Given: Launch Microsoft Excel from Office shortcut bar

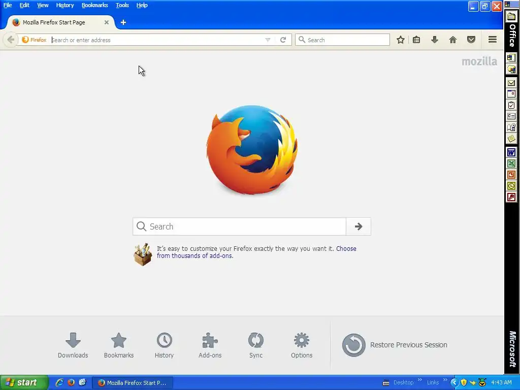Looking at the screenshot, I should (511, 164).
